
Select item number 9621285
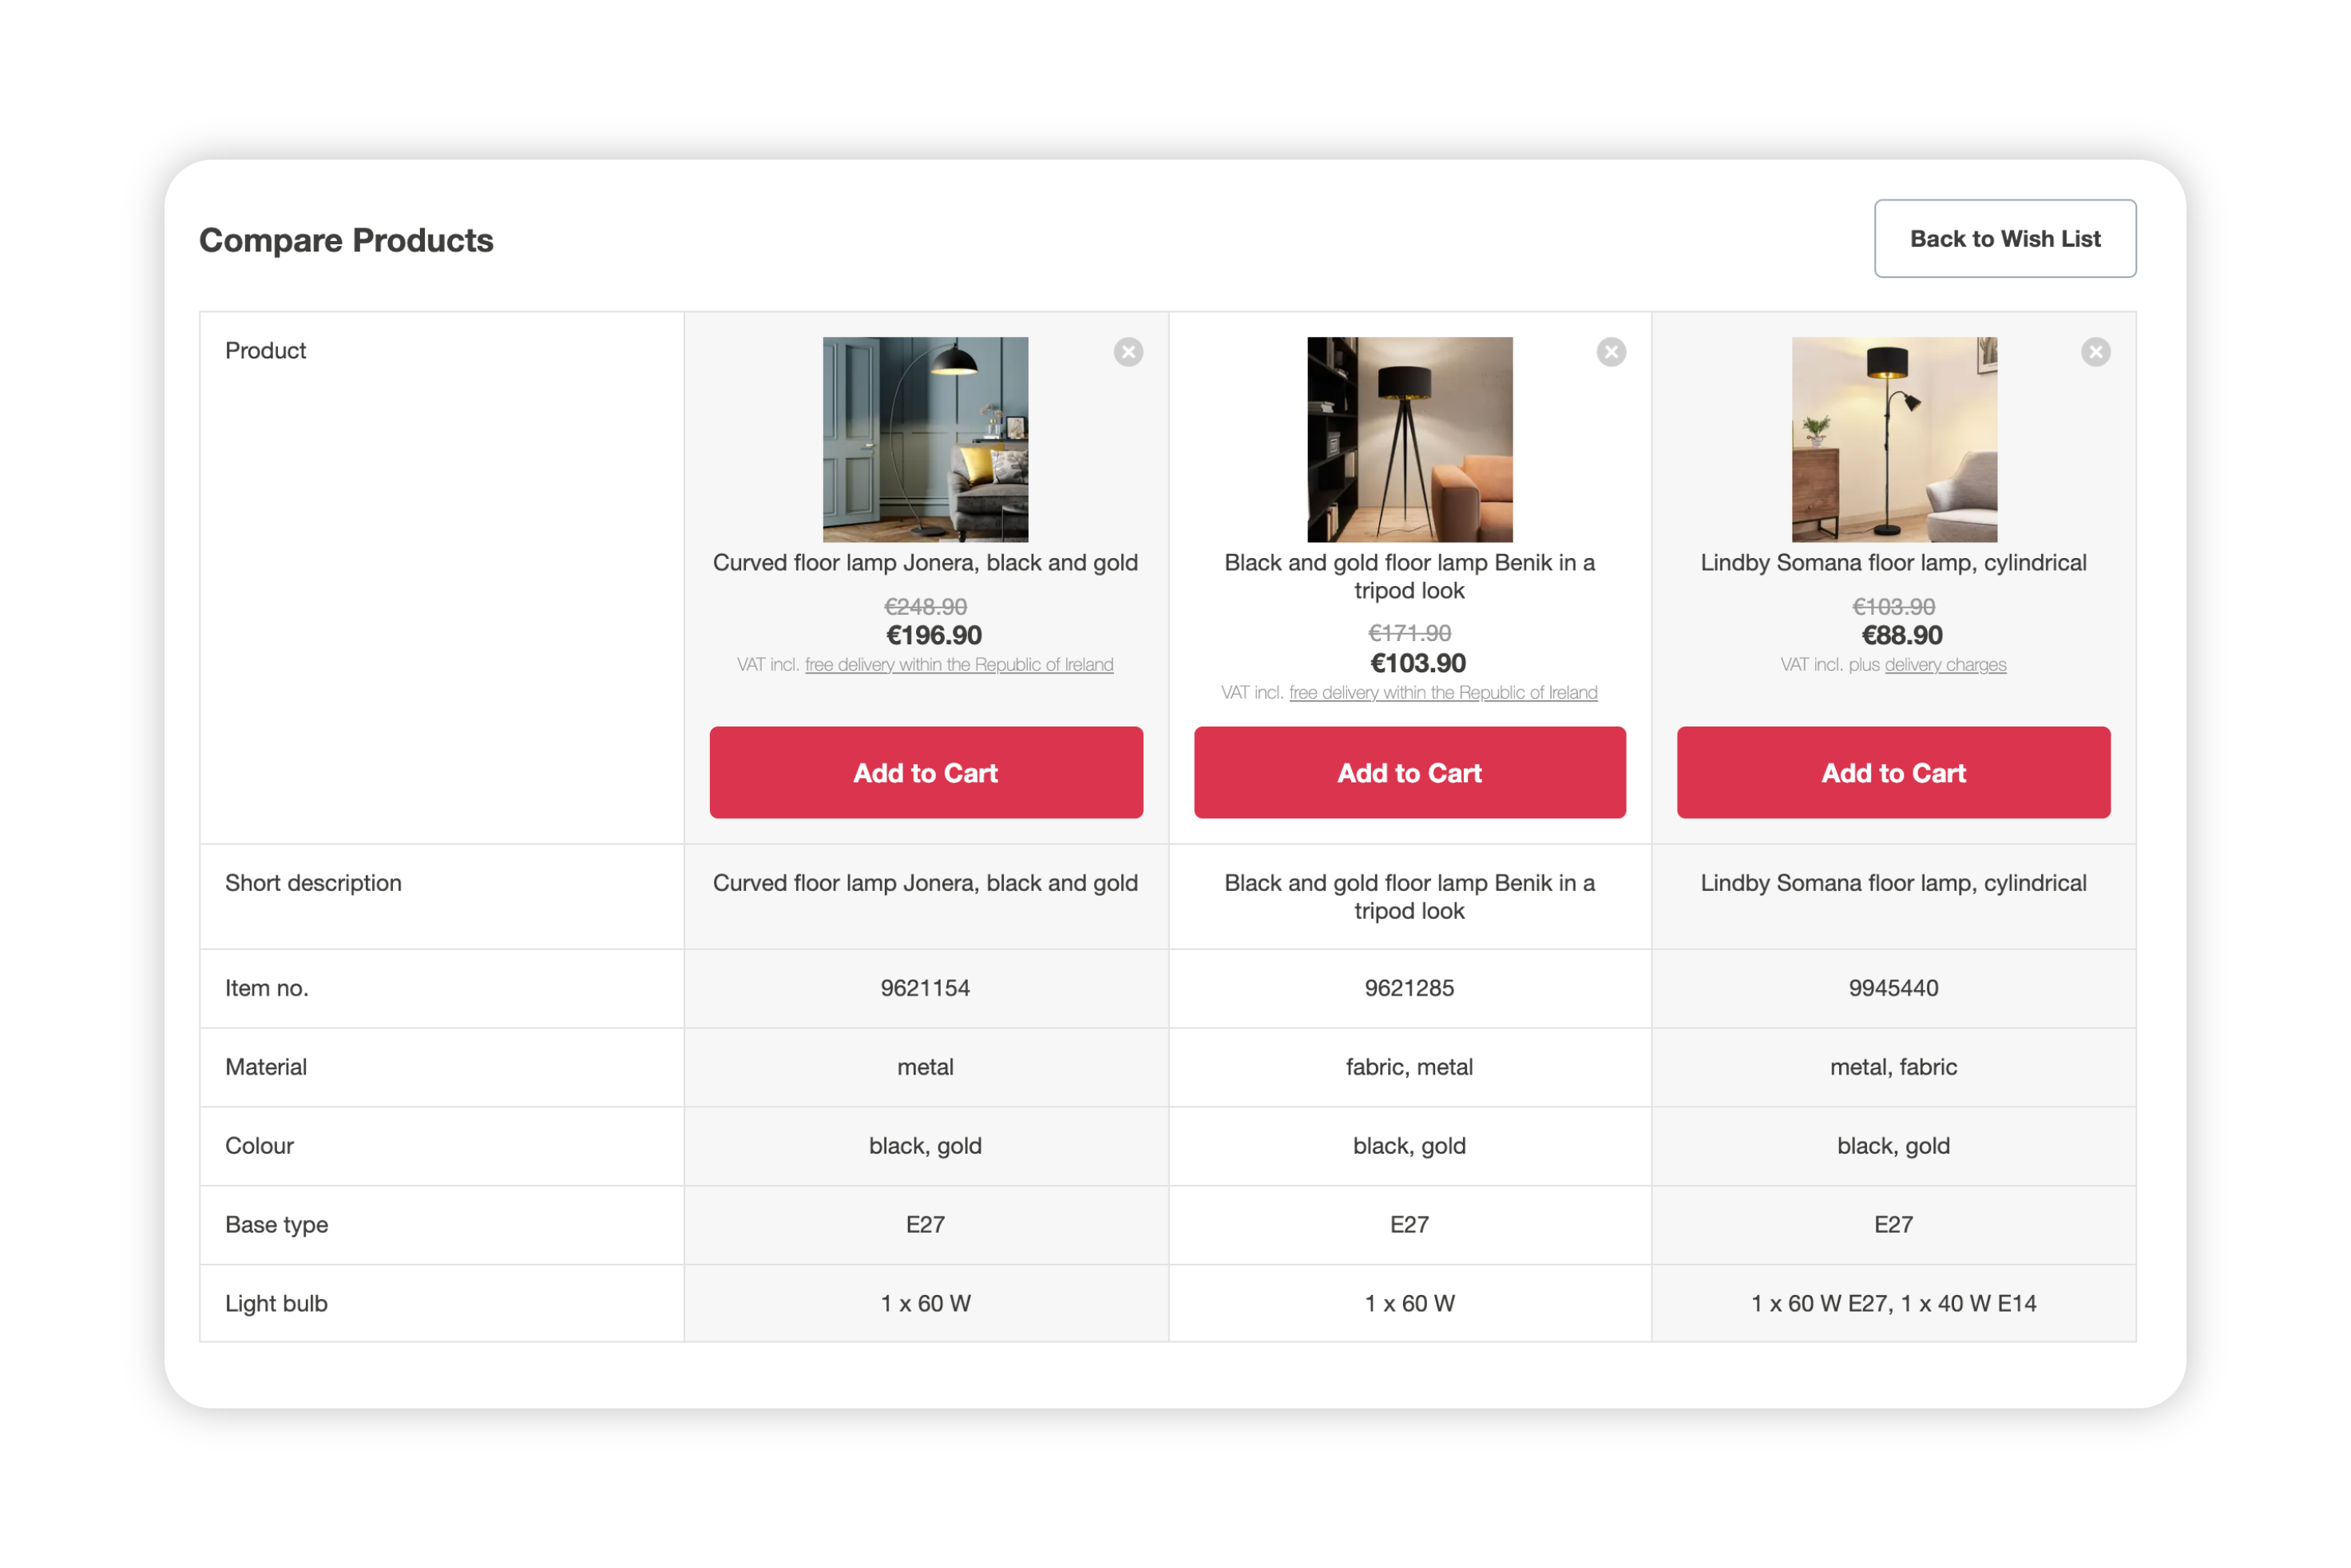click(1410, 989)
